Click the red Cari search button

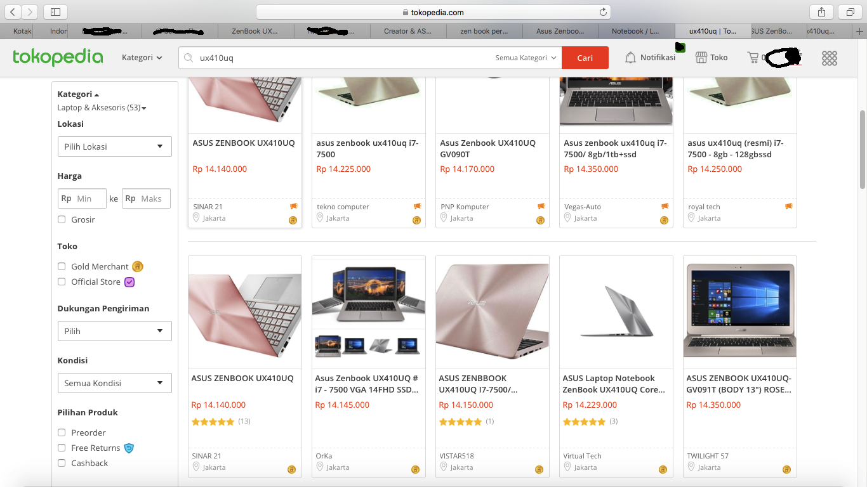click(585, 58)
